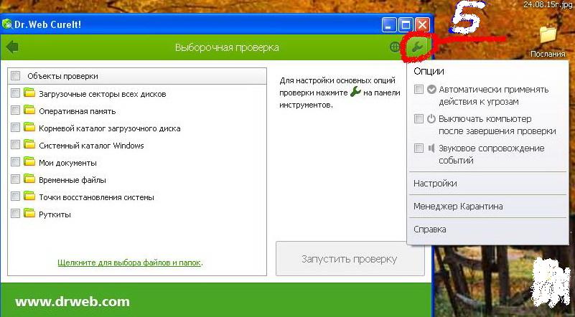The height and width of the screenshot is (317, 575).
Task: Check Точки восстановления системы
Action: click(15, 196)
